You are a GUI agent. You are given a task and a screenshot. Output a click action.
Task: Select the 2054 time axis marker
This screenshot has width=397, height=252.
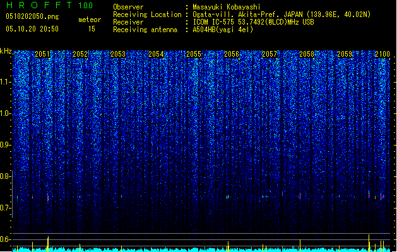pos(156,54)
